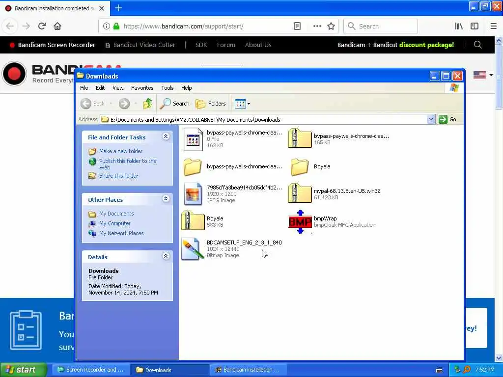Open My Computer in Other Places
The image size is (503, 377).
pos(114,223)
